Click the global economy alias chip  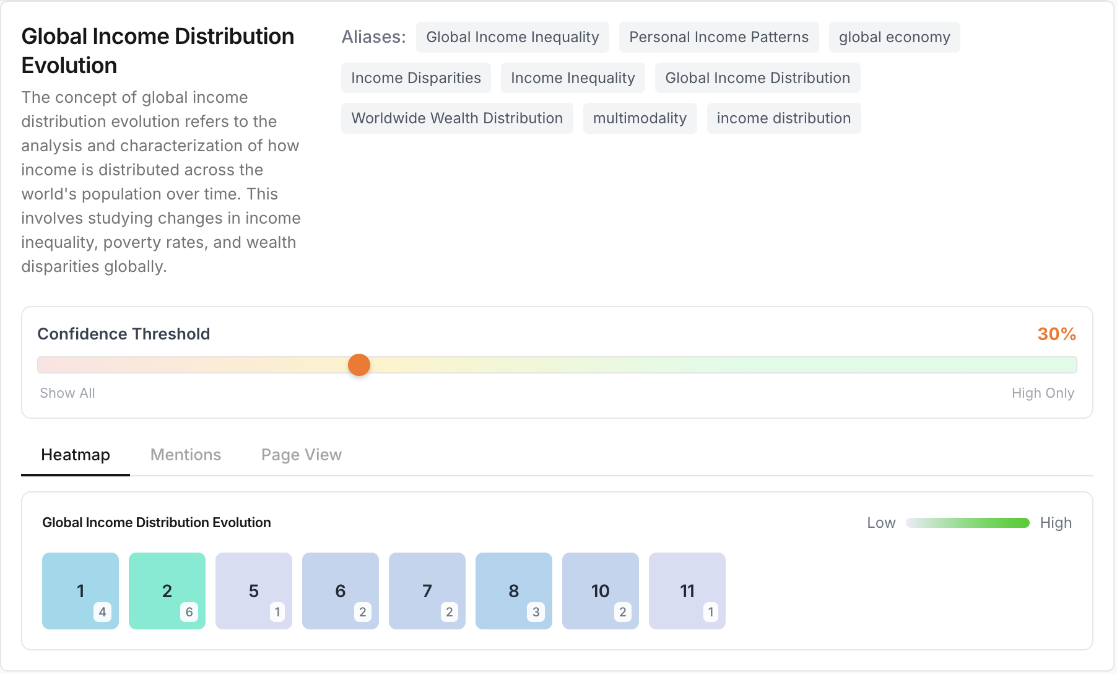coord(894,37)
